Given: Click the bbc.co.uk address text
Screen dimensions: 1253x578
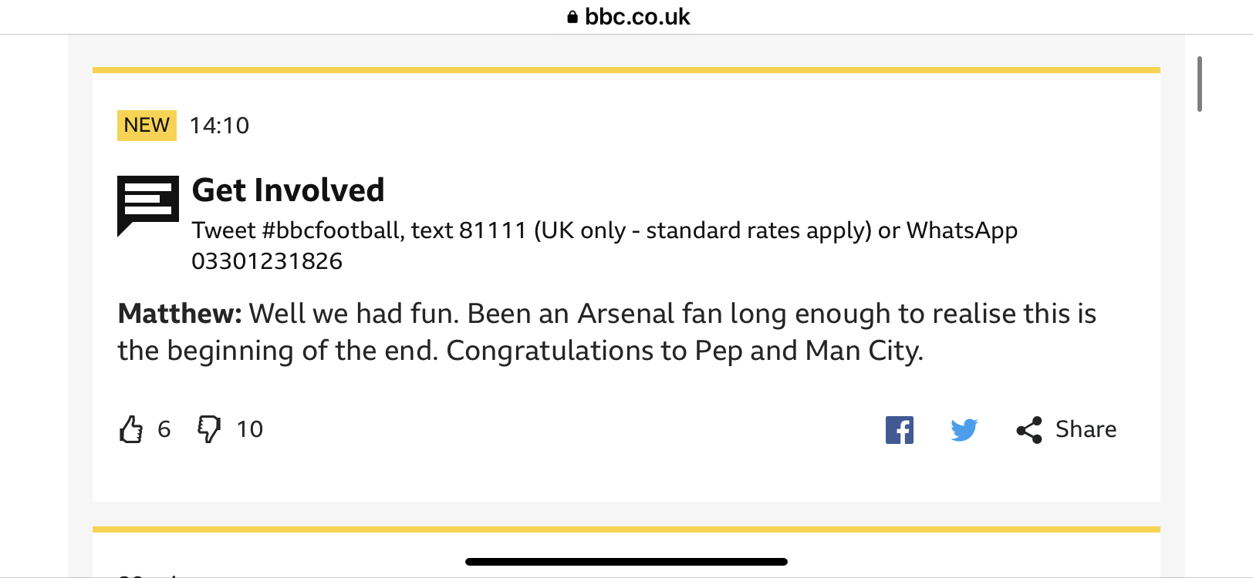Looking at the screenshot, I should pyautogui.click(x=637, y=17).
